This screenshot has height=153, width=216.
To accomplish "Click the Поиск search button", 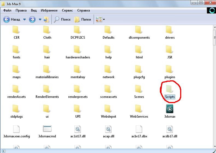I will click(62, 19).
